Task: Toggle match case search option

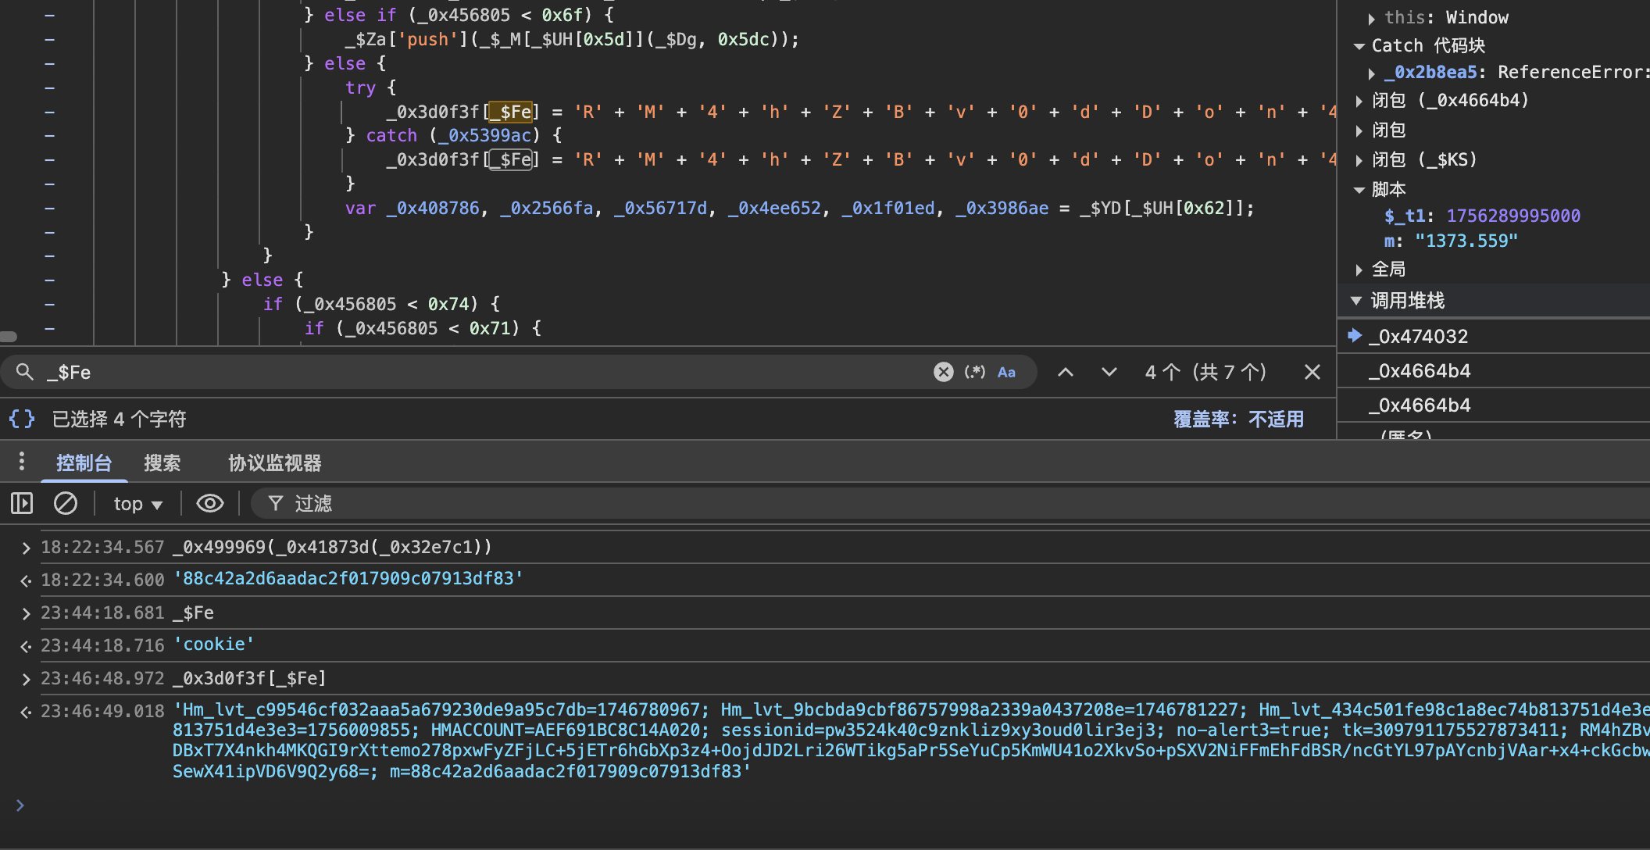Action: 1006,372
